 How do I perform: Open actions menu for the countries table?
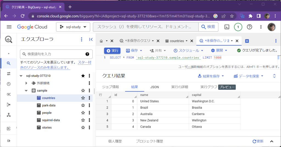click(x=89, y=98)
